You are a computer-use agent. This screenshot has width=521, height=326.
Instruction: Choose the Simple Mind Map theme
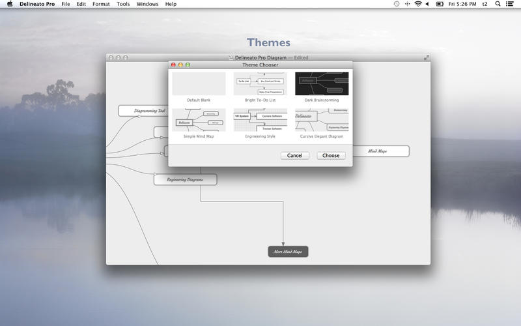click(199, 120)
